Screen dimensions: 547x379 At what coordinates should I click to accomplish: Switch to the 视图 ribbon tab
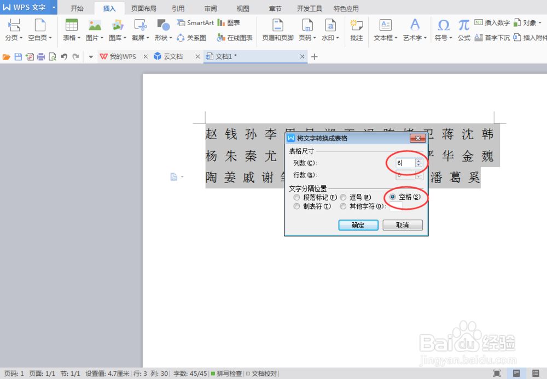[243, 8]
